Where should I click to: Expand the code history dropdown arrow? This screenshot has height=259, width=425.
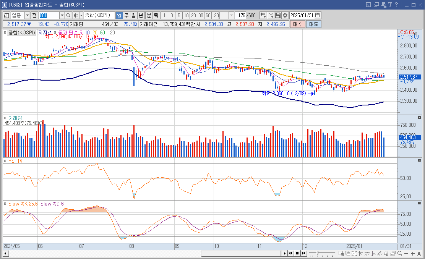click(62, 15)
